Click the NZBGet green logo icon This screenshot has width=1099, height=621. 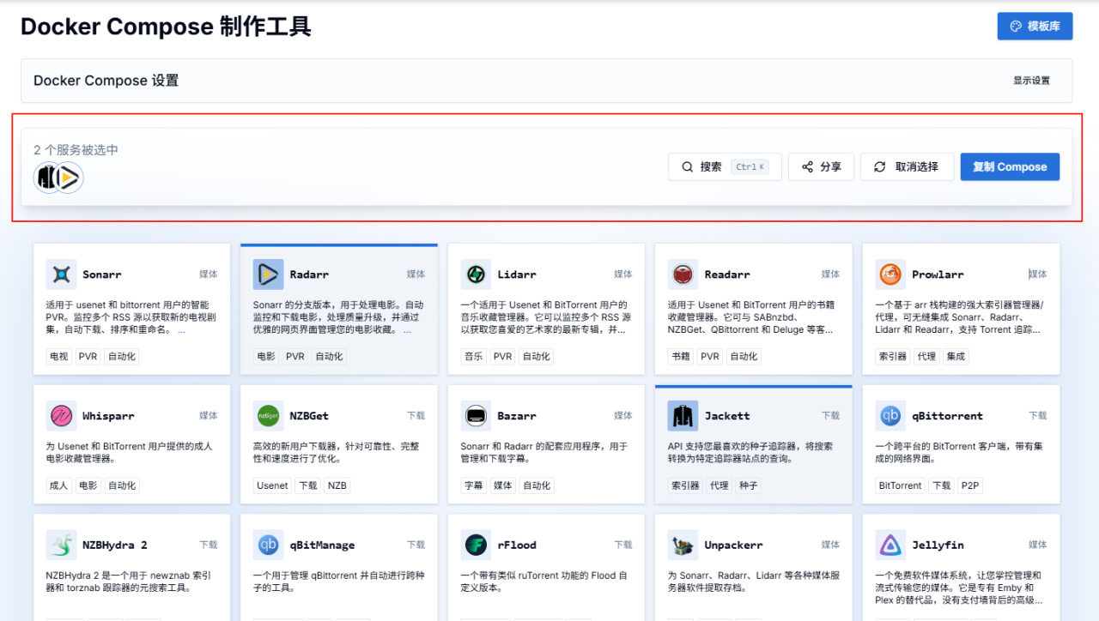[268, 416]
